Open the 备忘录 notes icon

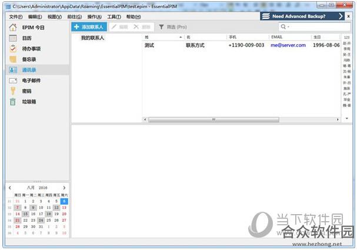(13, 59)
